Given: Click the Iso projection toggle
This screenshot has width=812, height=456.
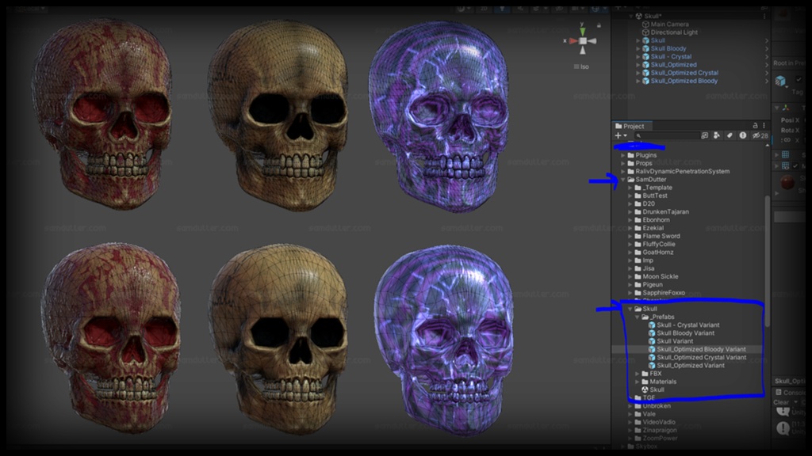Looking at the screenshot, I should pos(582,66).
